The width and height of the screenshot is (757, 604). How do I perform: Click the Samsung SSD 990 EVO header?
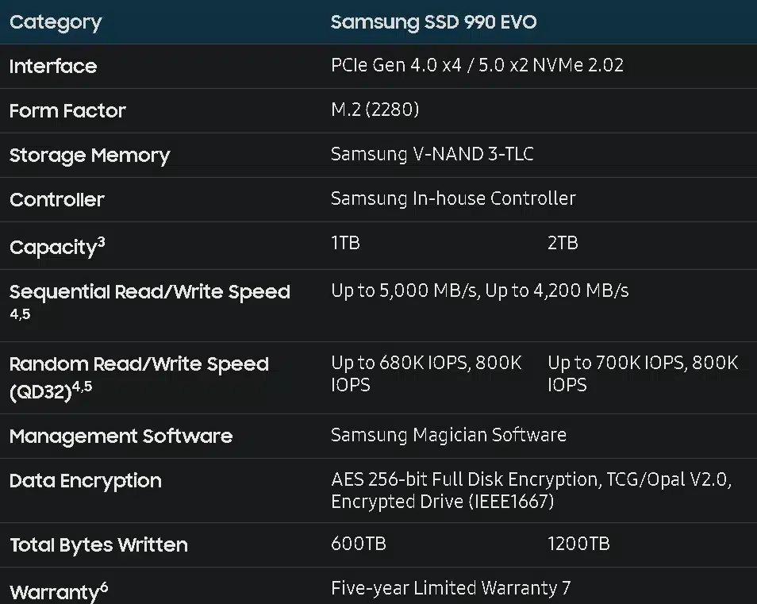(x=433, y=22)
